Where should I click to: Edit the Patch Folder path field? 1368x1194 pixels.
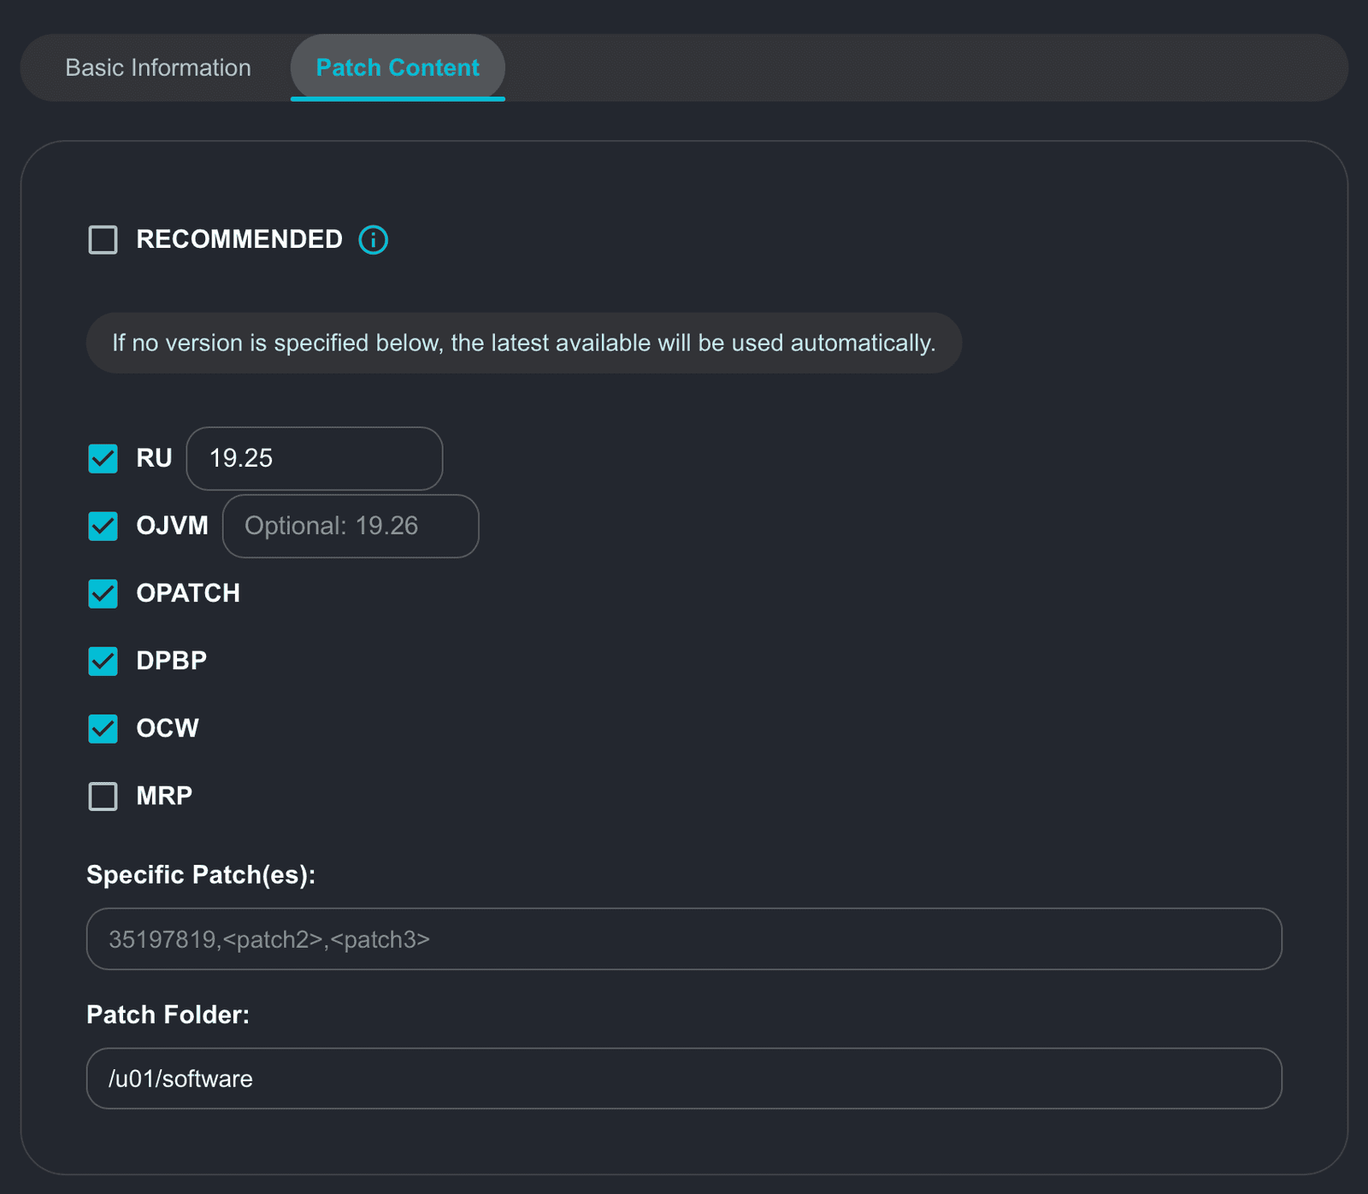[x=684, y=1079]
